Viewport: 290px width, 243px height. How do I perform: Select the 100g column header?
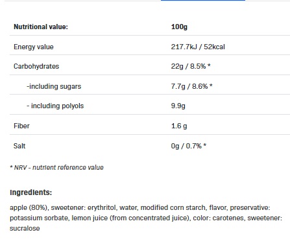point(179,27)
